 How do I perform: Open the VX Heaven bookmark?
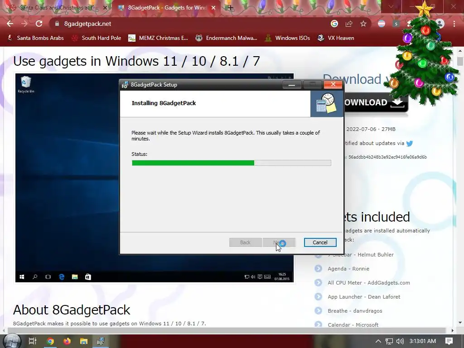(x=336, y=38)
